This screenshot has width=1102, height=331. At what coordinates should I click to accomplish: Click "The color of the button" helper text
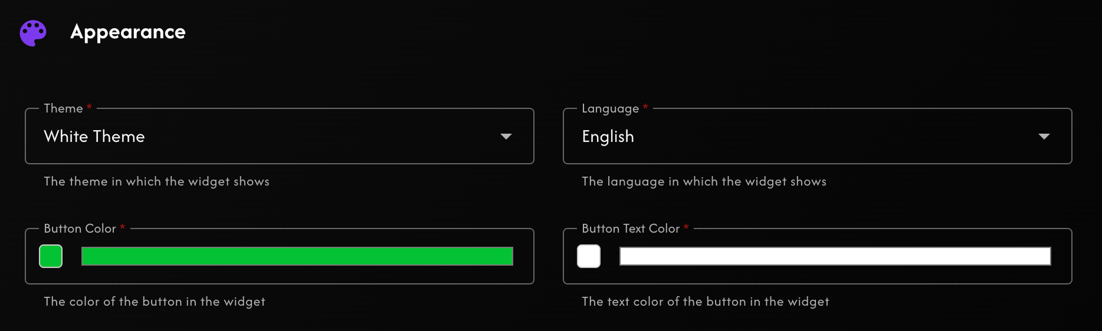(x=155, y=302)
